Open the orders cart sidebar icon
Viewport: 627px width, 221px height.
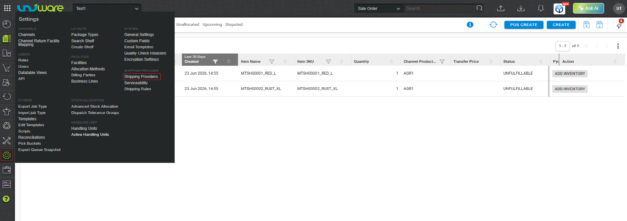7,68
